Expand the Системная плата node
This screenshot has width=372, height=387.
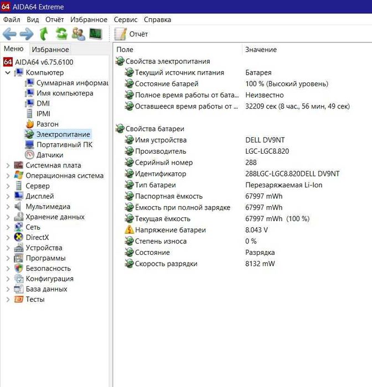point(8,165)
